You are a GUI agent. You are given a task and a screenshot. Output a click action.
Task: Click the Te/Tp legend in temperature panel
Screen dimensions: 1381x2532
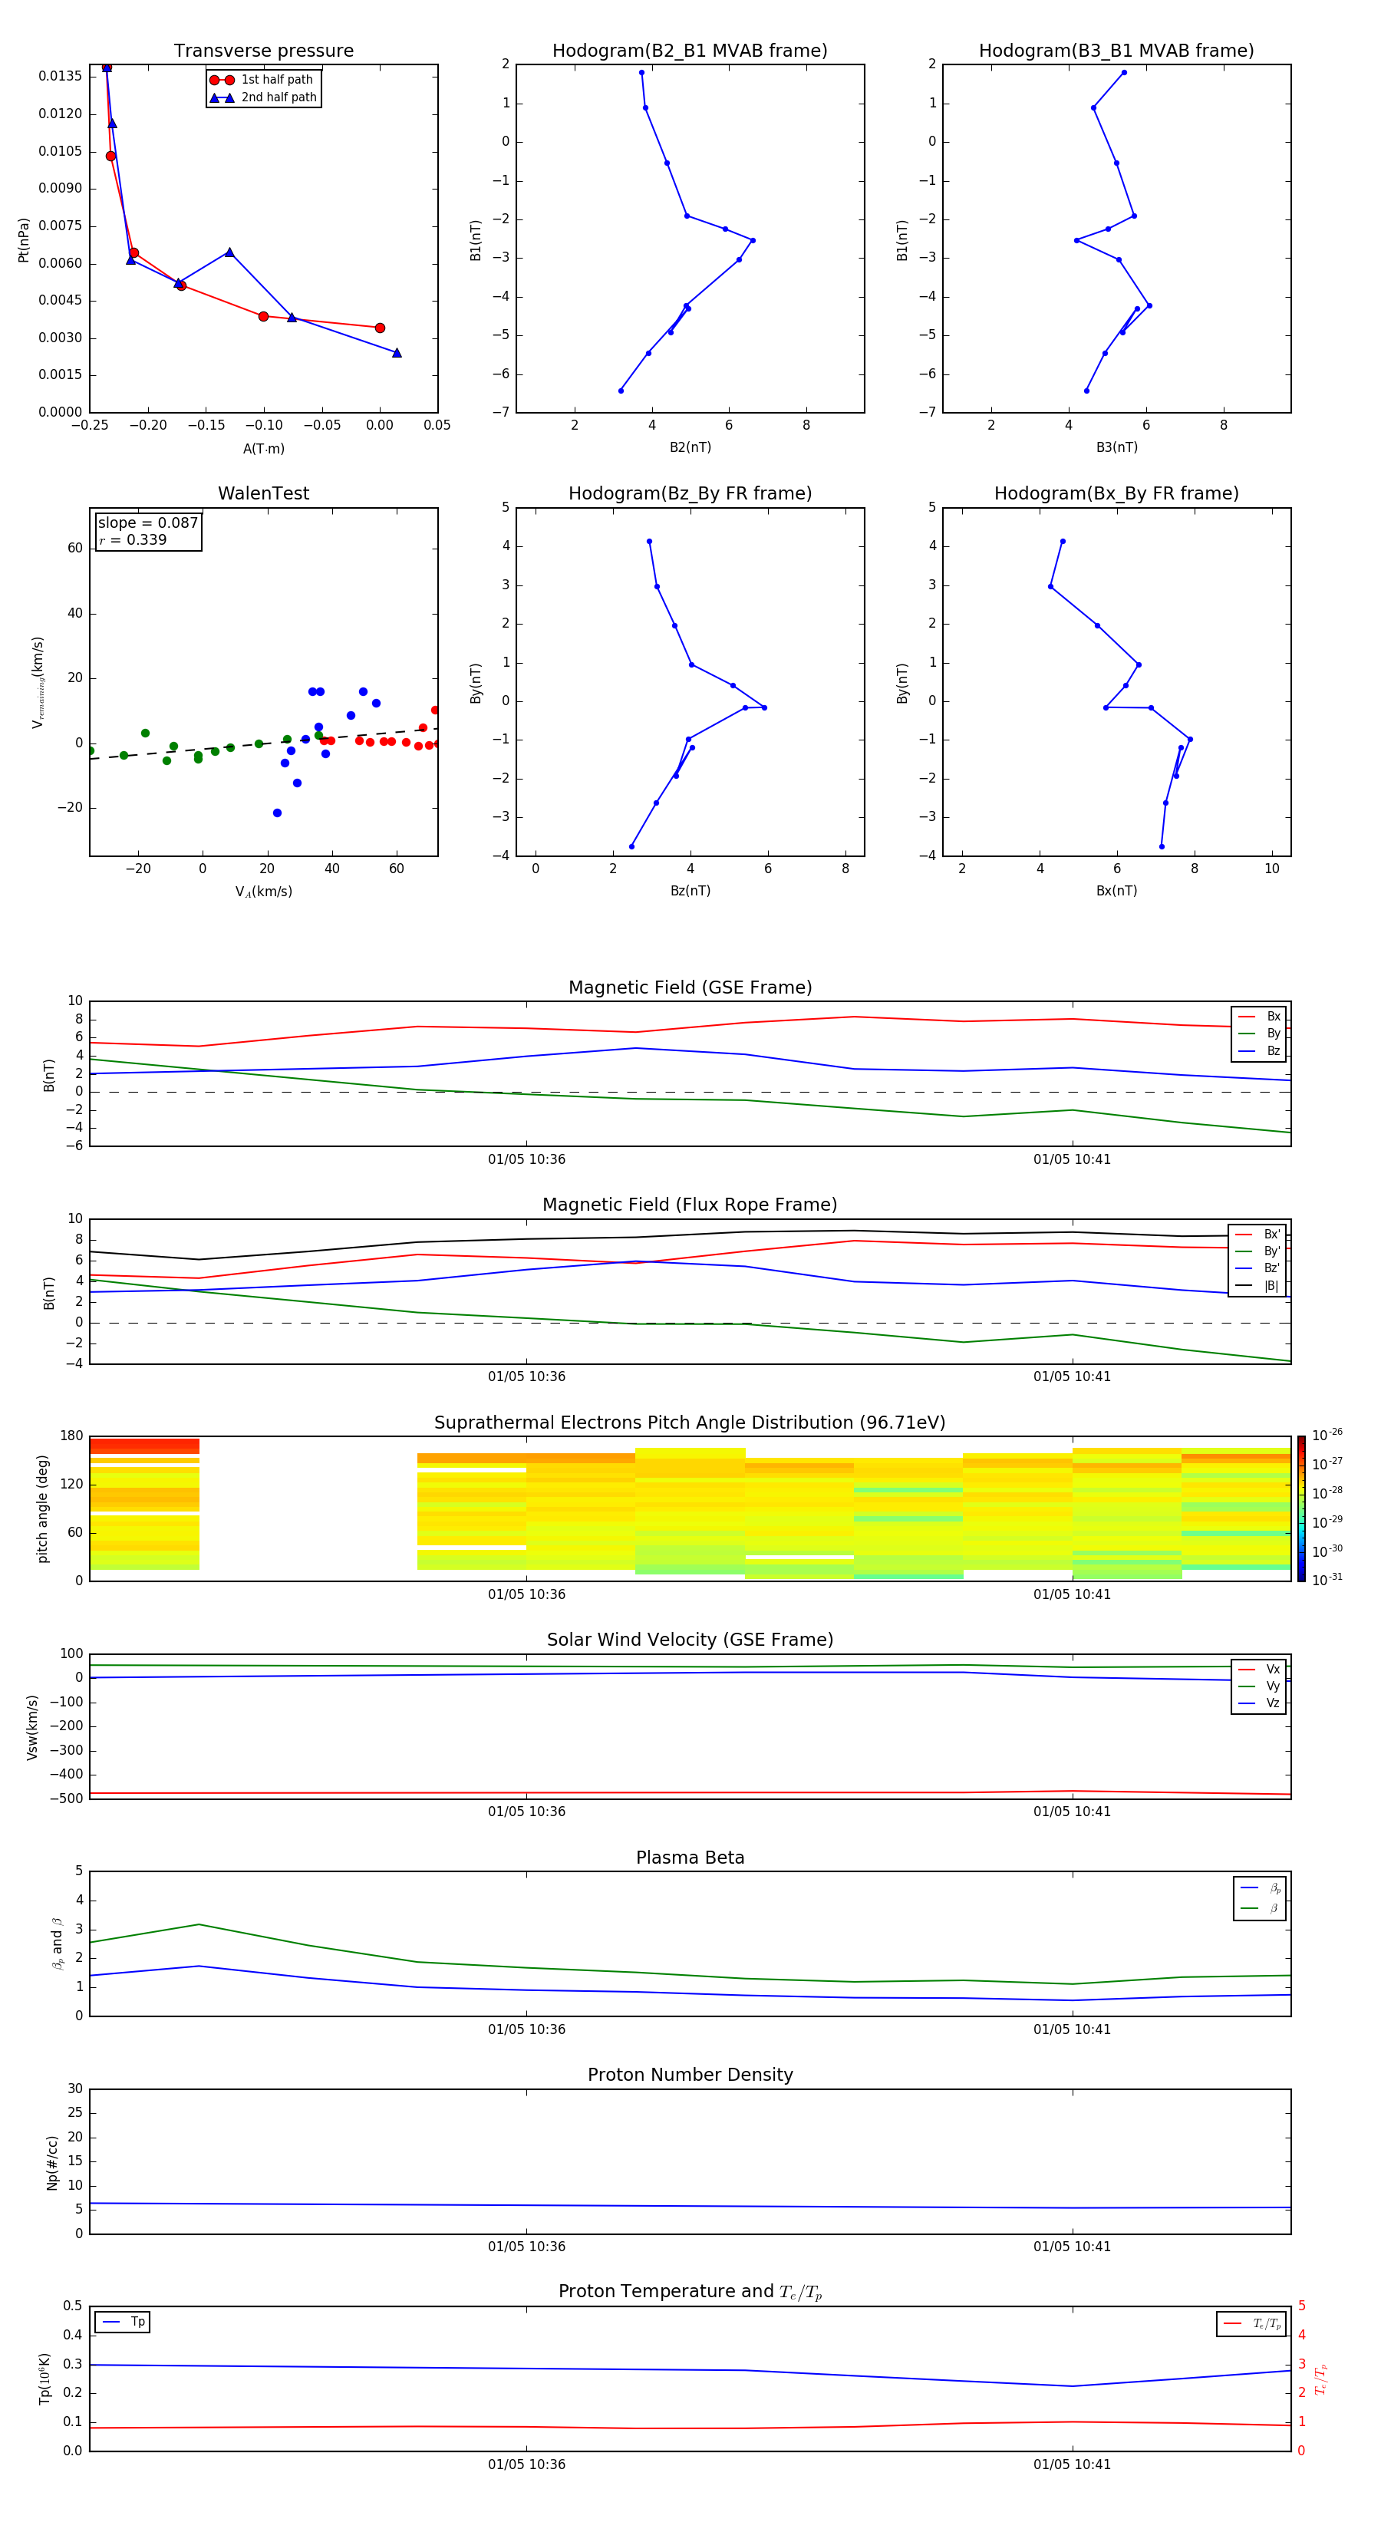point(1251,2323)
